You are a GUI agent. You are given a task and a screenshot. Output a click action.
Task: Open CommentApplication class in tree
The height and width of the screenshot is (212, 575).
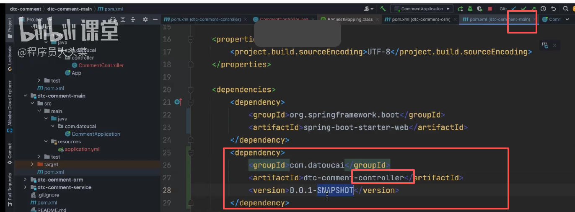[93, 134]
